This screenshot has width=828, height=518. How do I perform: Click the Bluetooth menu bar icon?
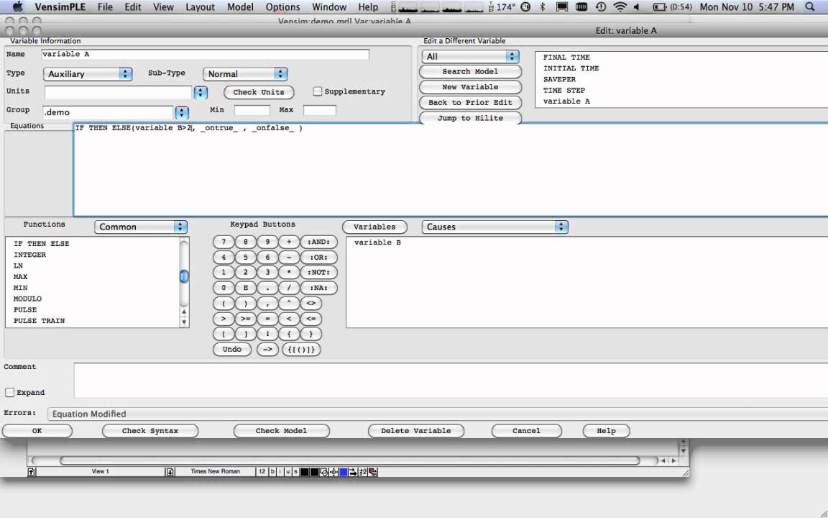click(x=543, y=7)
